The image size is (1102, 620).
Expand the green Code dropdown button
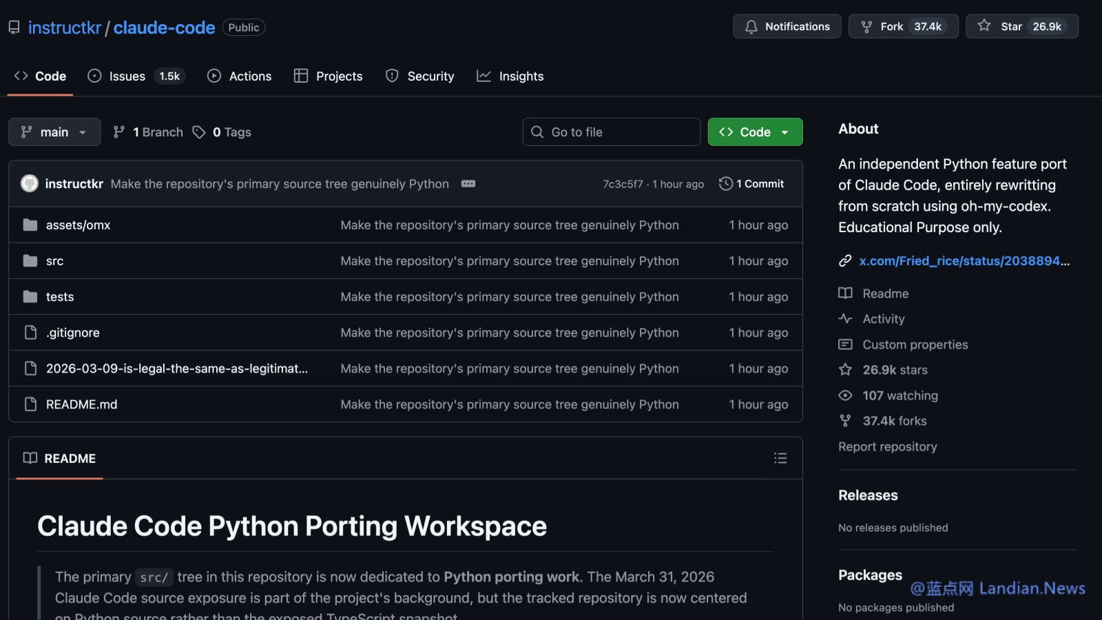click(x=755, y=132)
